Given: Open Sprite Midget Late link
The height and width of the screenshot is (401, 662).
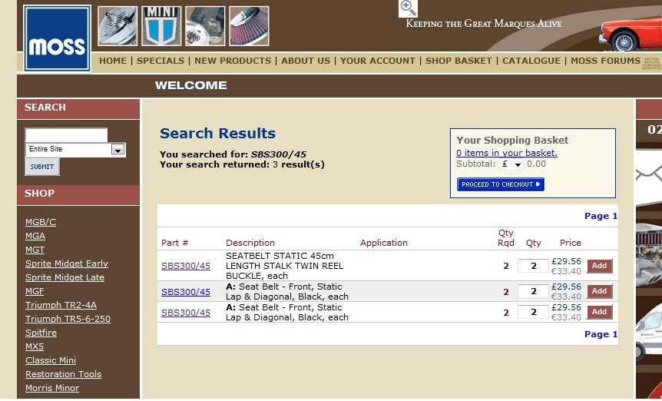Looking at the screenshot, I should tap(65, 278).
